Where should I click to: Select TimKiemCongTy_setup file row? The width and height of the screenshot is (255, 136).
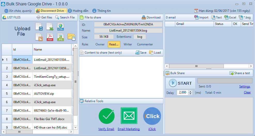point(37,77)
